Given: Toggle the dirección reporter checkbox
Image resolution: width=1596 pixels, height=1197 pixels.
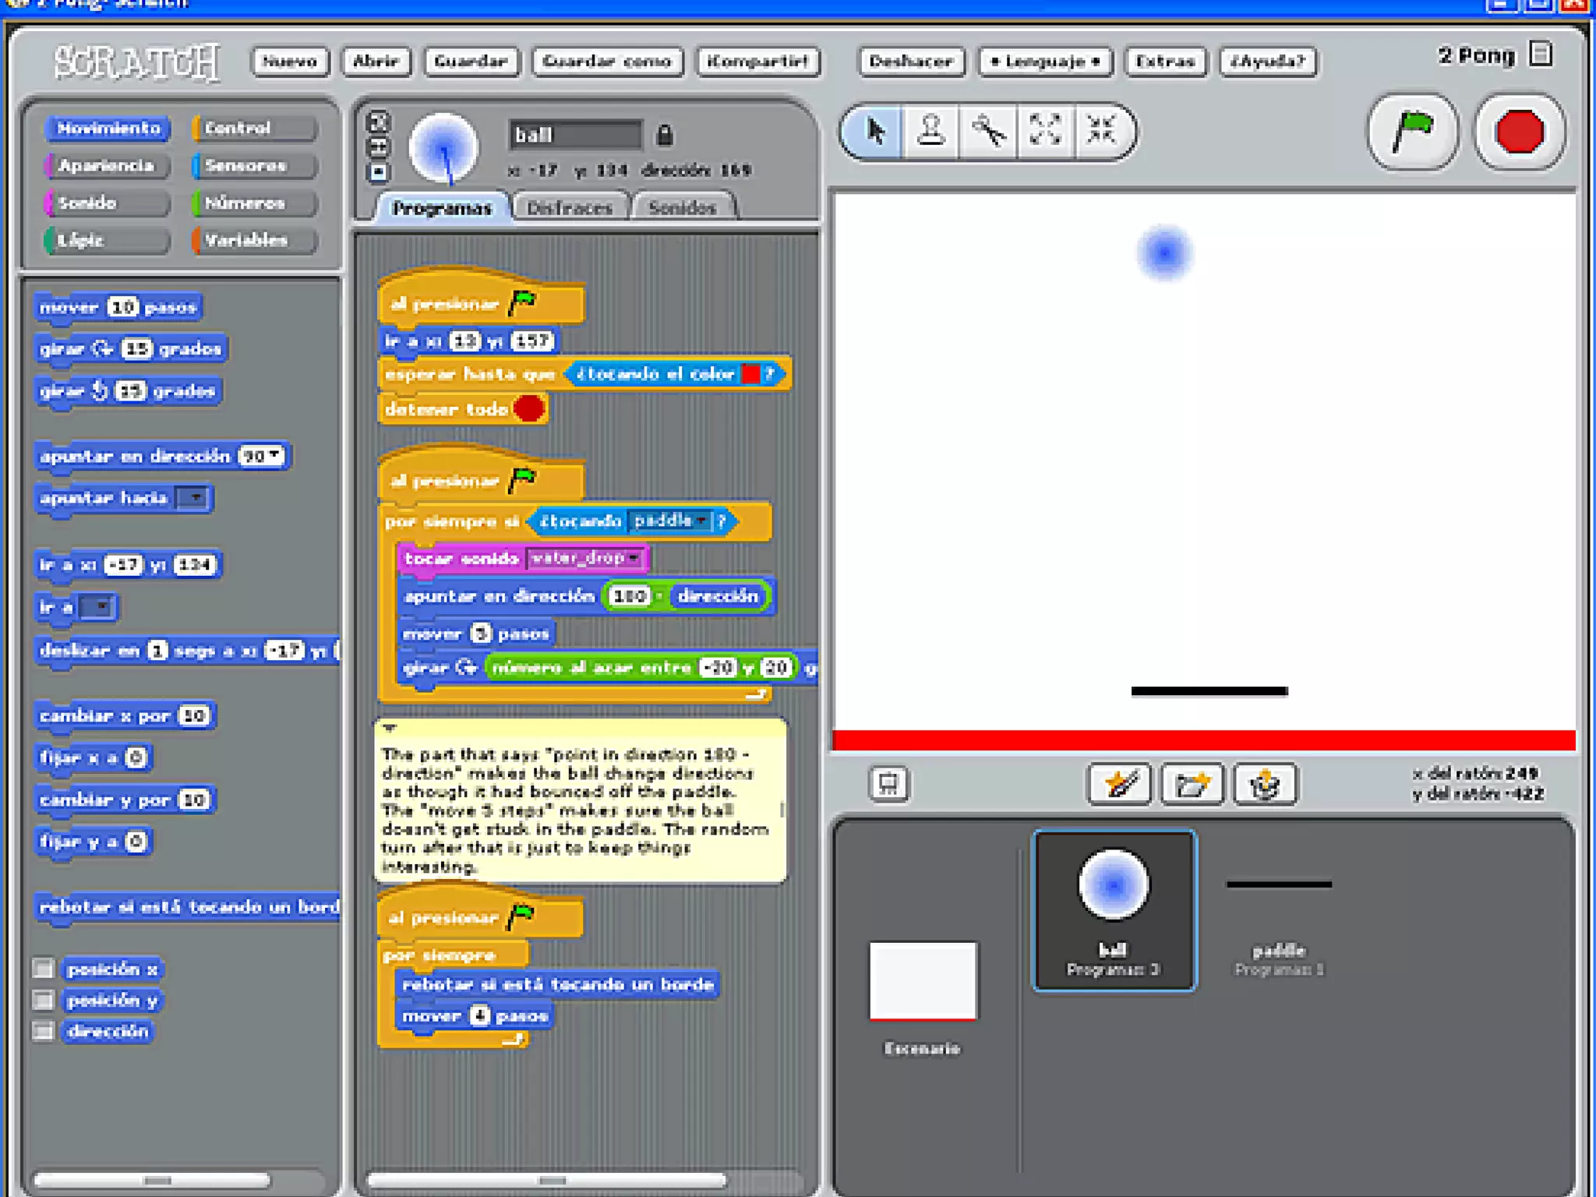Looking at the screenshot, I should (x=44, y=1031).
